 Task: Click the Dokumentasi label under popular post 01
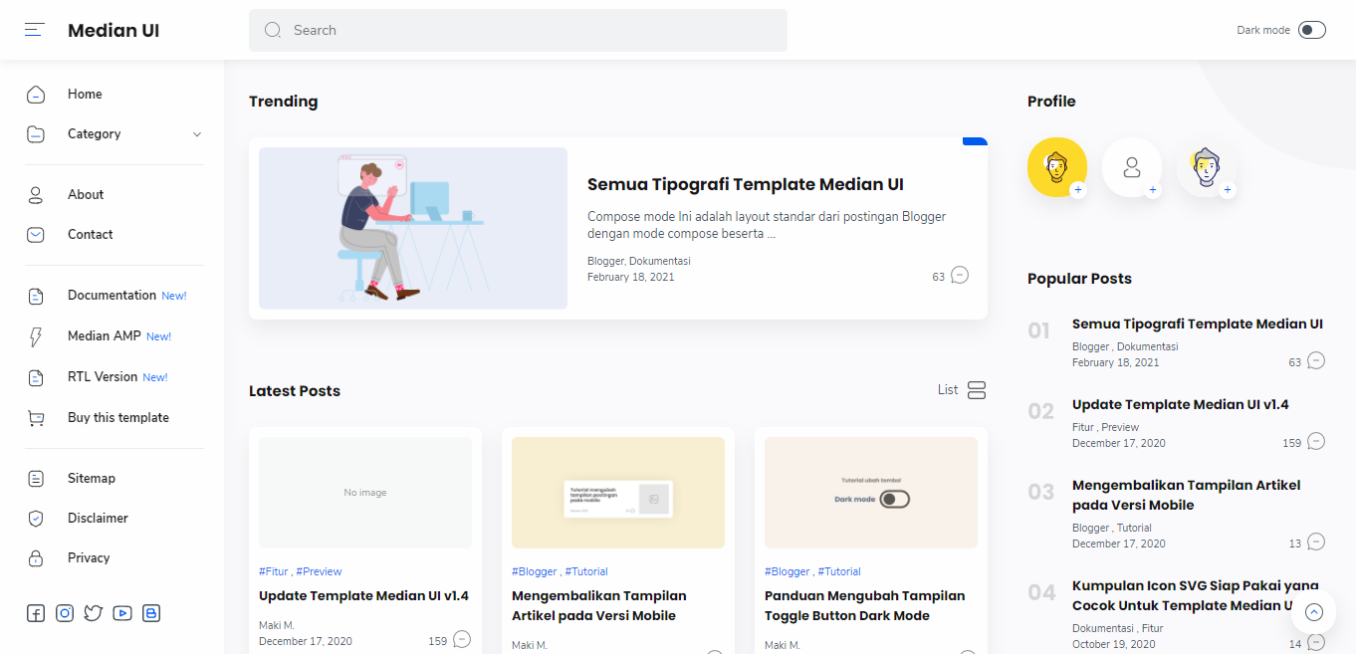pyautogui.click(x=1147, y=346)
